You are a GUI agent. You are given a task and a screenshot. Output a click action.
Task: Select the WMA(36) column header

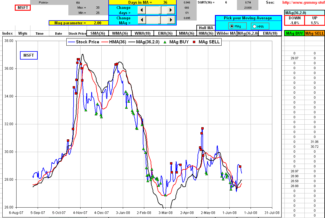click(x=120, y=33)
